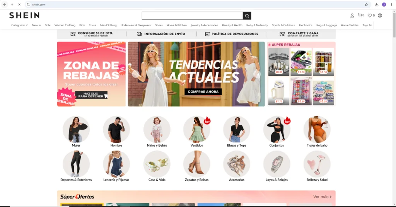The width and height of the screenshot is (396, 207).
Task: Open $1.38 storage containers thumbnail
Action: (323, 62)
